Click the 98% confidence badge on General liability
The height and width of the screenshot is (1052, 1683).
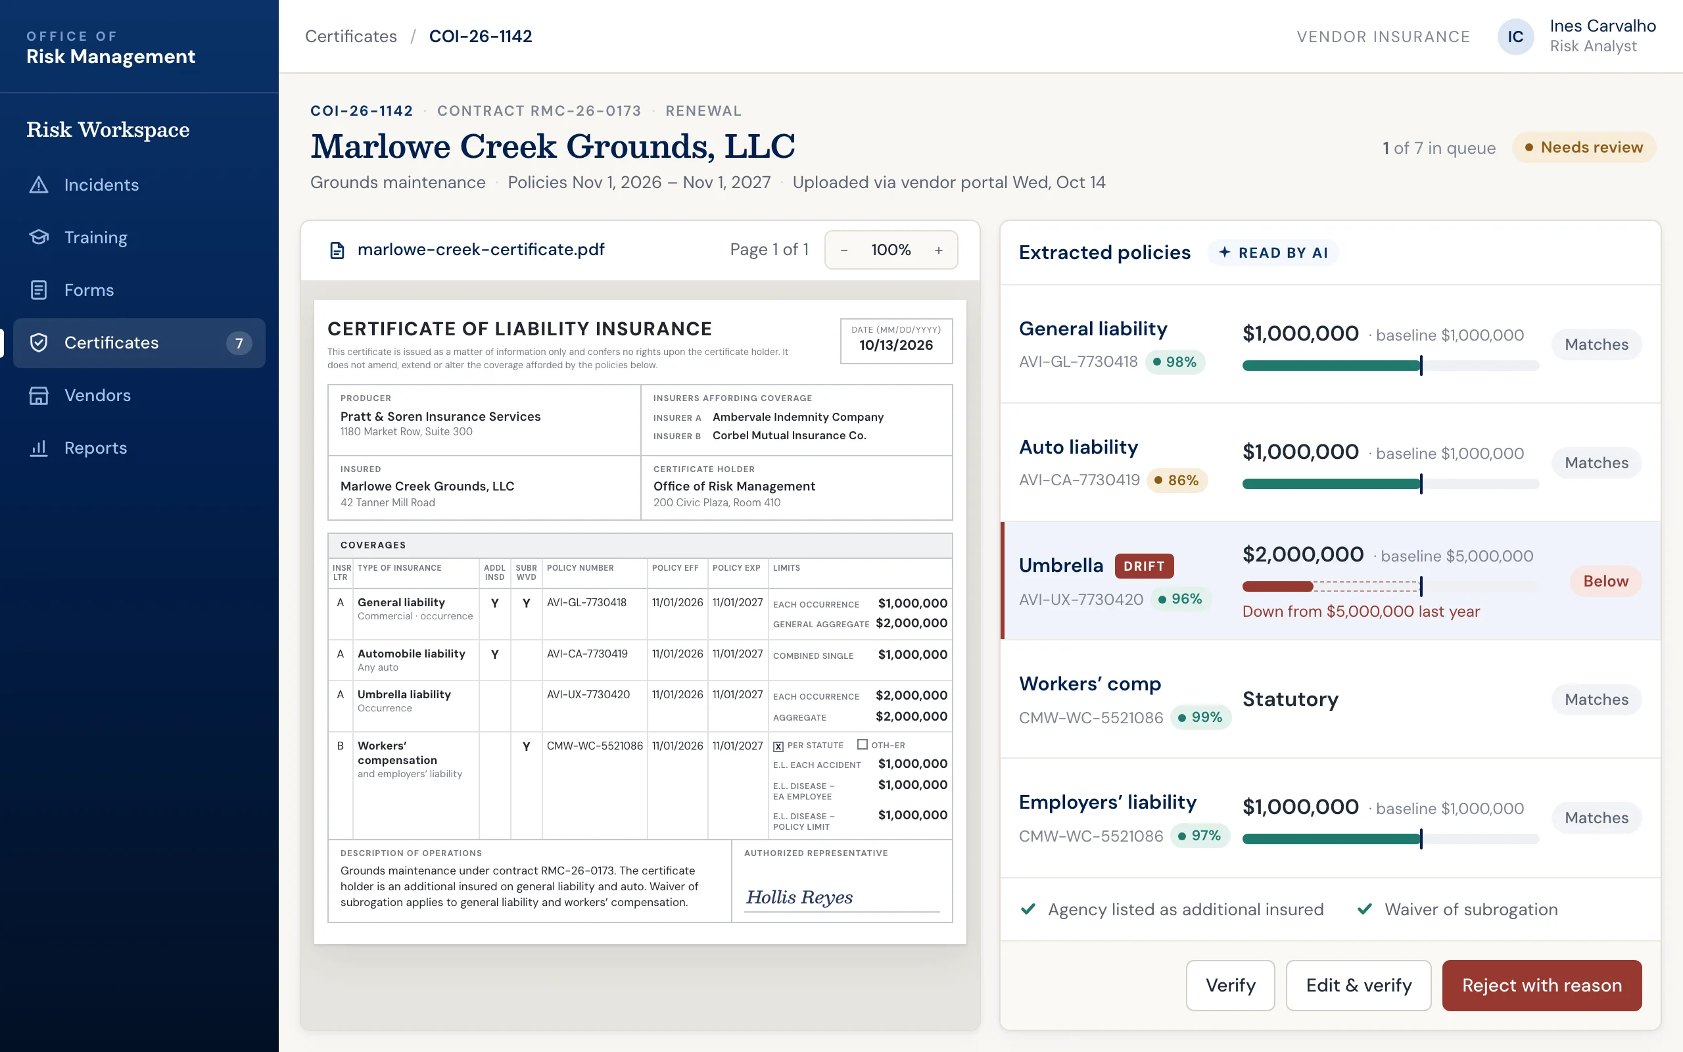click(x=1175, y=362)
